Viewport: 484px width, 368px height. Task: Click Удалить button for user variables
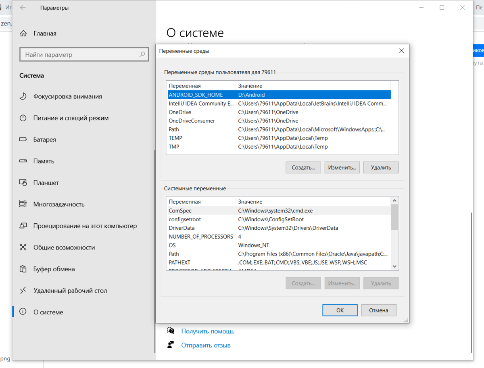[x=381, y=168]
